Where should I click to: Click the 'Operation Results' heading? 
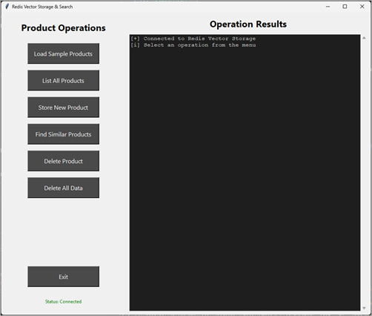click(x=248, y=24)
